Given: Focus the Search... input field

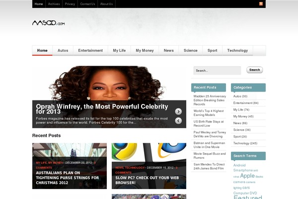Looking at the screenshot, I should [217, 71].
